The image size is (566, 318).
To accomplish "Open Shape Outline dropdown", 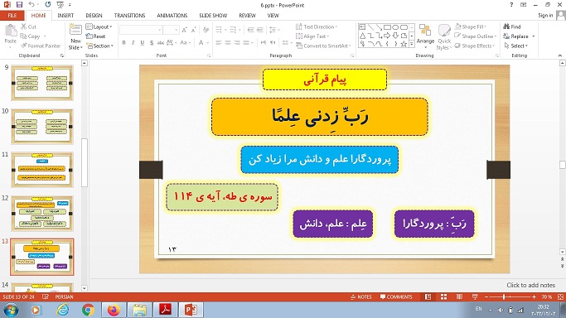I will point(476,36).
